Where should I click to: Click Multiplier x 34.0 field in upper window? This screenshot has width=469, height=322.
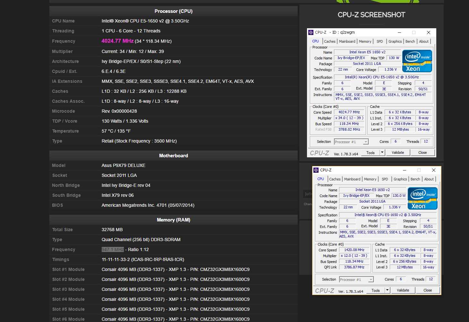(349, 118)
